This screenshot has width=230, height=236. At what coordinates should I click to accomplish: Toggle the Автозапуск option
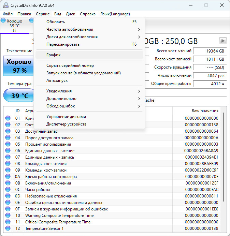[x=89, y=80]
